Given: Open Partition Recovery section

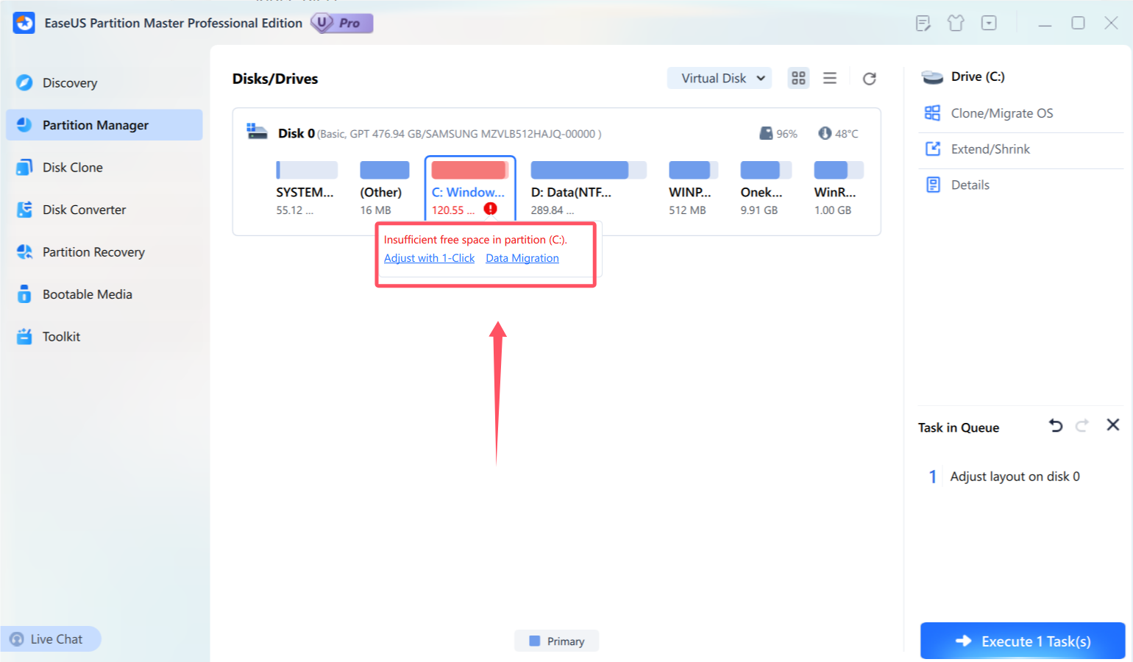Looking at the screenshot, I should pos(103,252).
